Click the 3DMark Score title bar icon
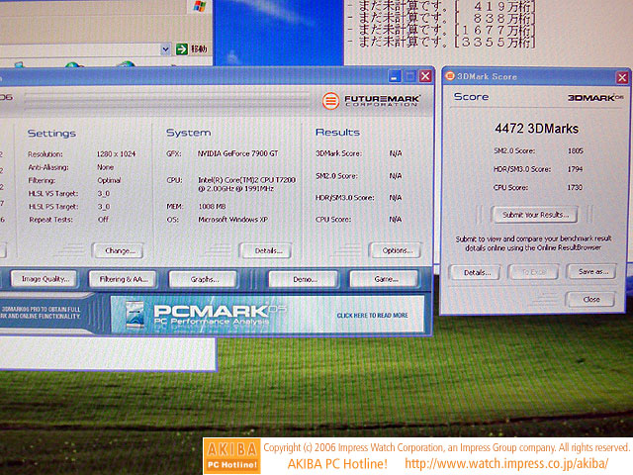The image size is (633, 475). (x=452, y=75)
